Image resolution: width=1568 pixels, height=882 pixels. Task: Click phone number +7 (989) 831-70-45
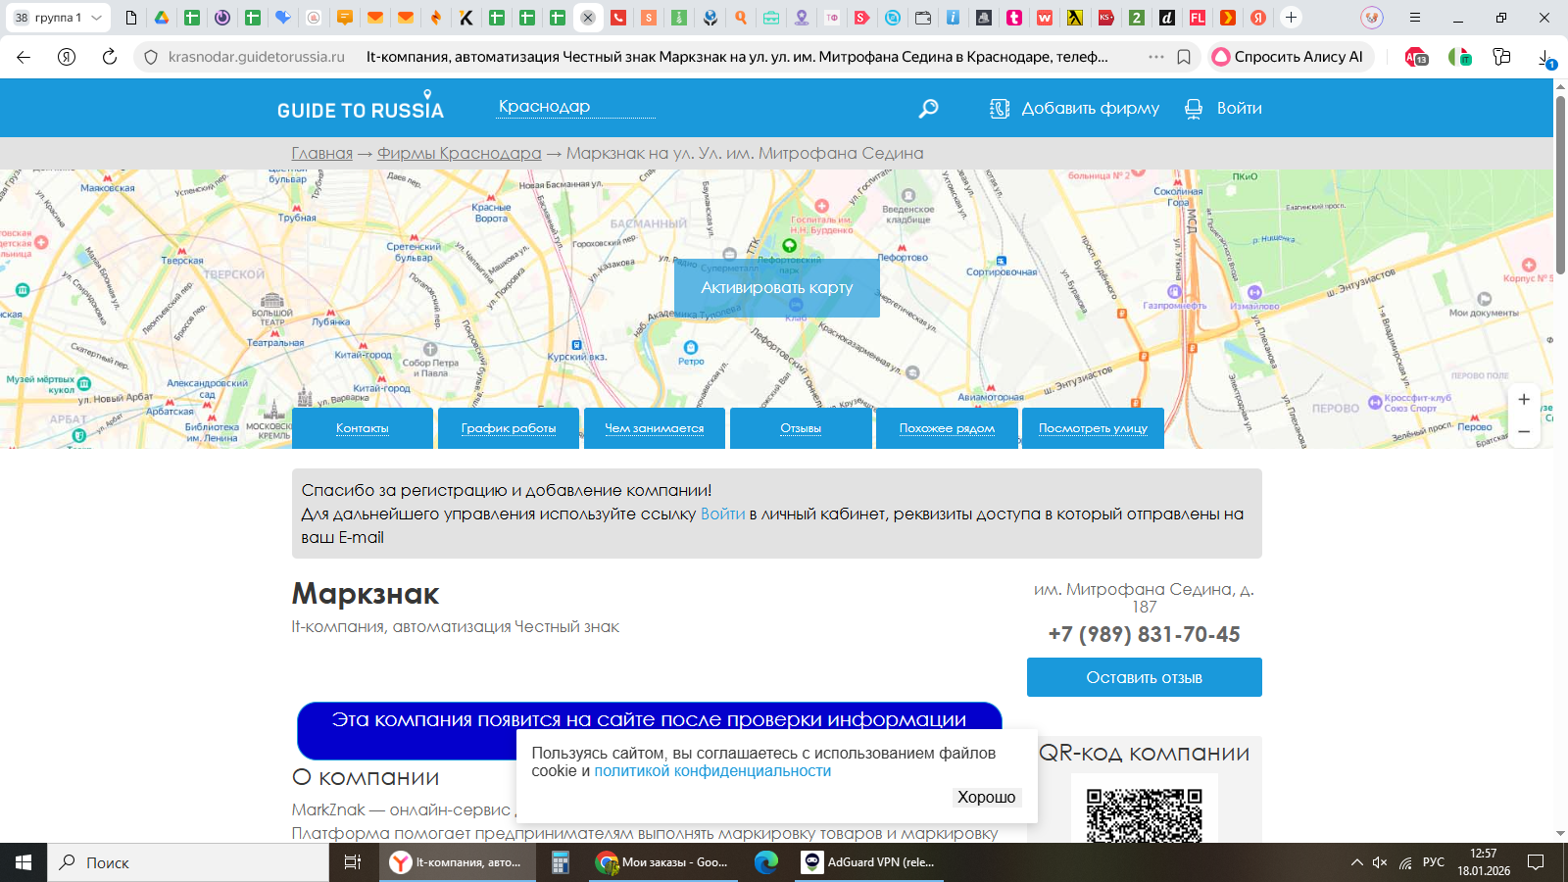[x=1144, y=634]
